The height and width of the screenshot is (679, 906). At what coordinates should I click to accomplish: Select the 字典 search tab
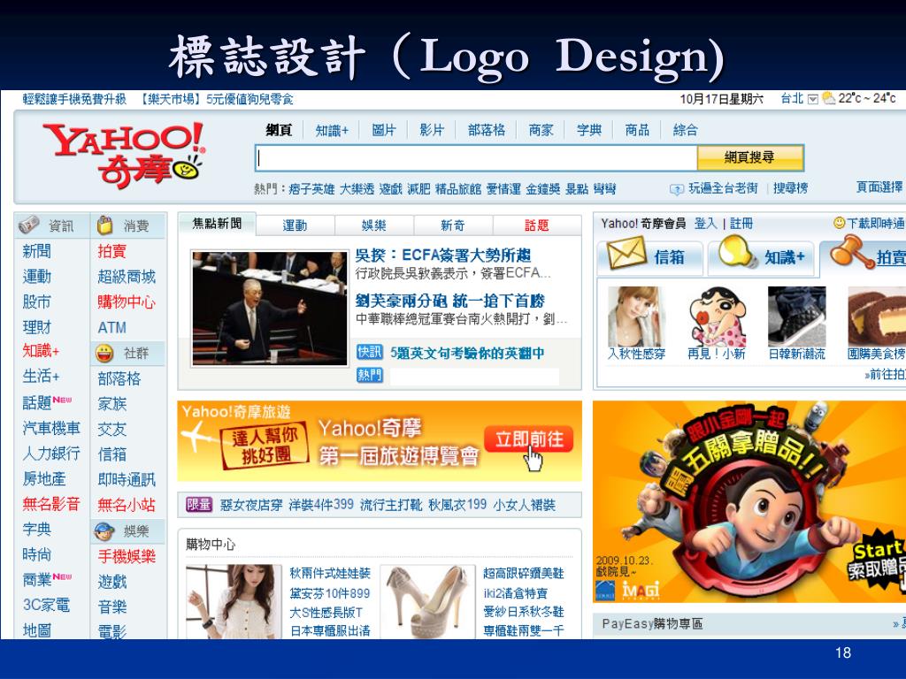[588, 130]
